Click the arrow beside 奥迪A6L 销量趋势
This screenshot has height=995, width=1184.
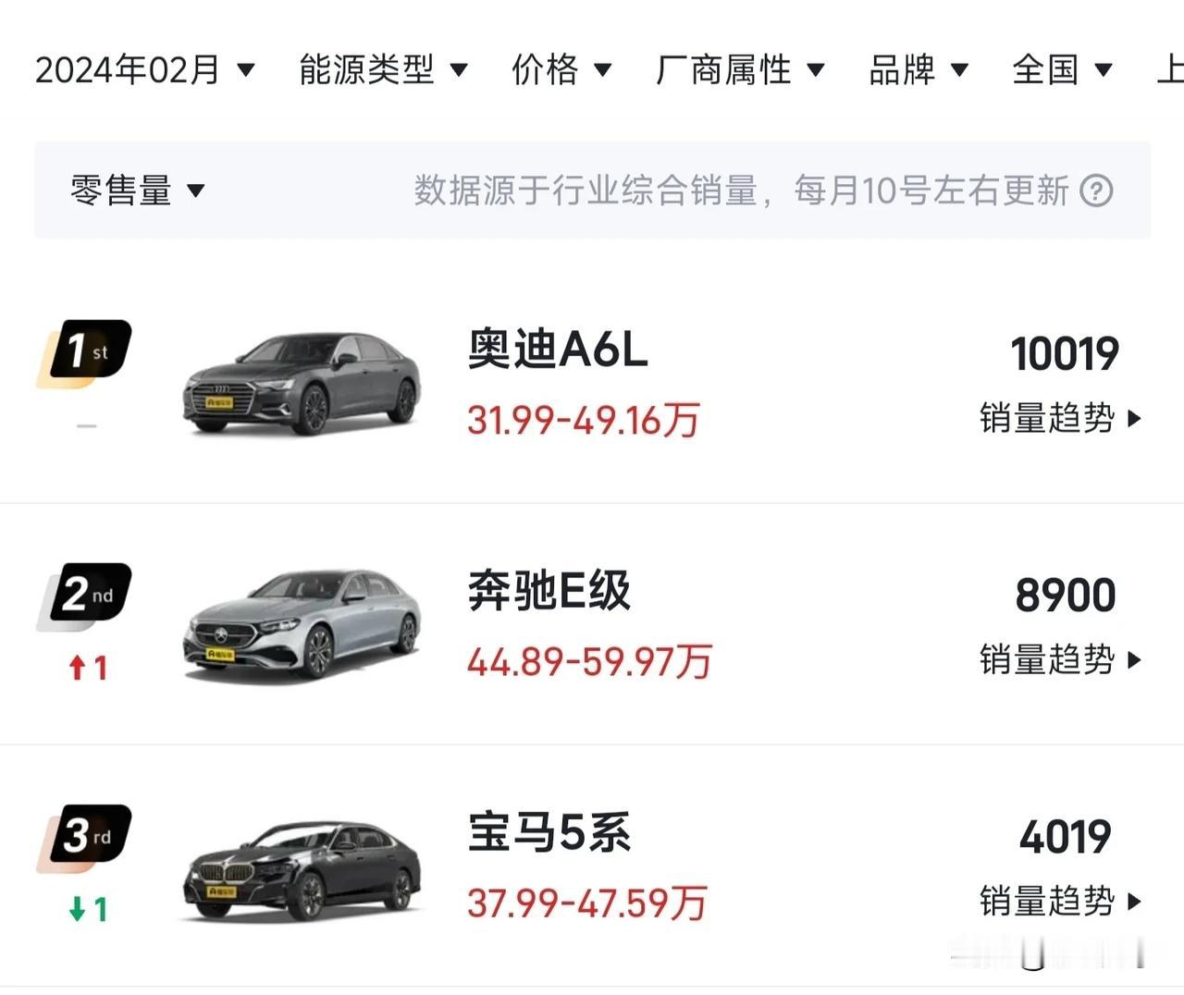[x=1135, y=419]
